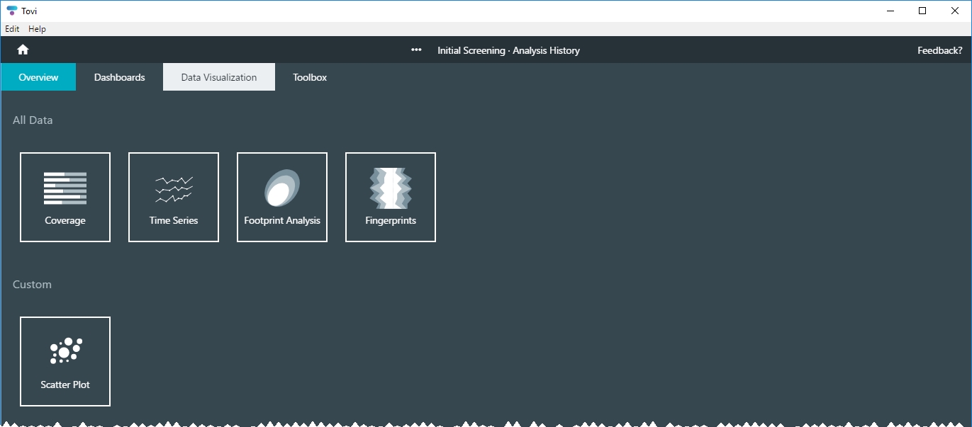
Task: Open the custom Scatter Plot tile
Action: pyautogui.click(x=65, y=362)
